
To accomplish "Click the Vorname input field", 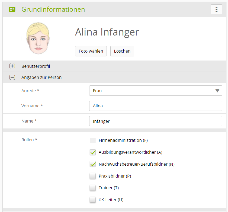I will (155, 106).
